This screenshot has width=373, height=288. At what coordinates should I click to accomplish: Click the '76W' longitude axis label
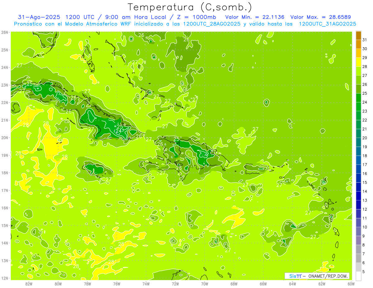pos(117,284)
